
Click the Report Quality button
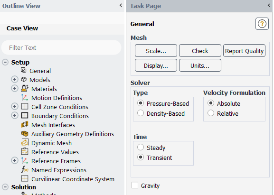coord(244,51)
